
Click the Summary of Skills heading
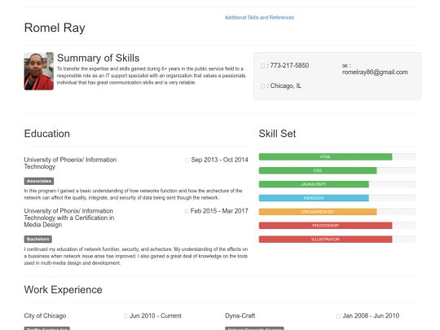[x=99, y=58]
